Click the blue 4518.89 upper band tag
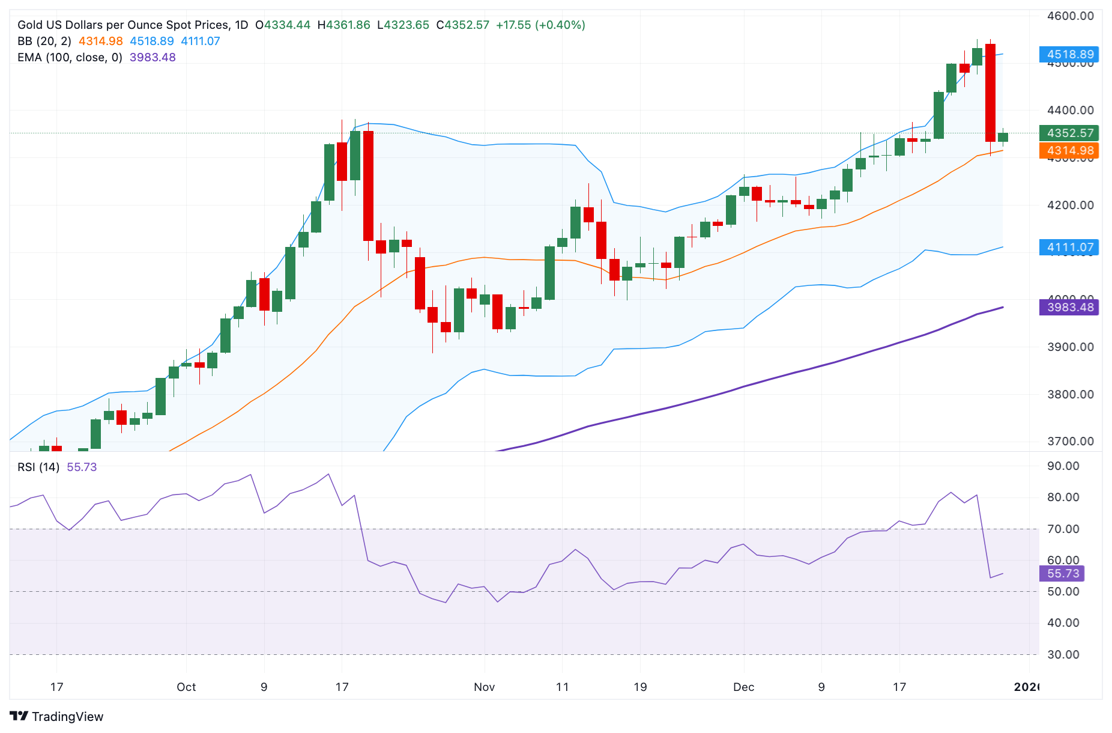The image size is (1112, 733). (x=1069, y=54)
